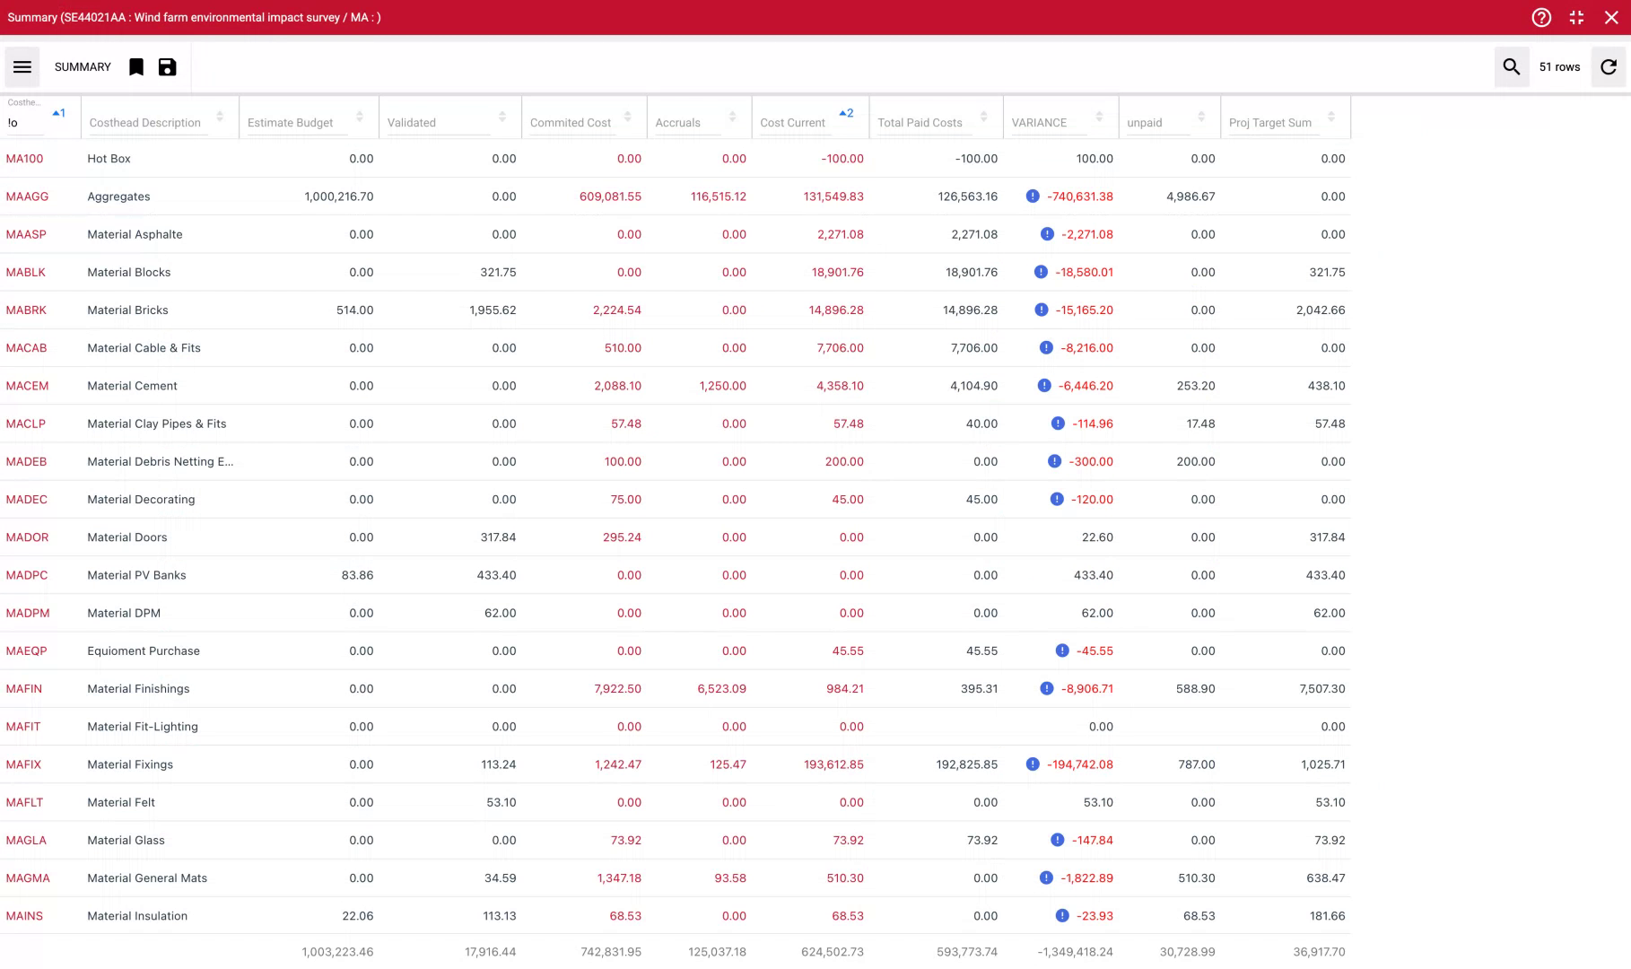Click the SUMMARY view label
The image size is (1631, 969).
(83, 67)
